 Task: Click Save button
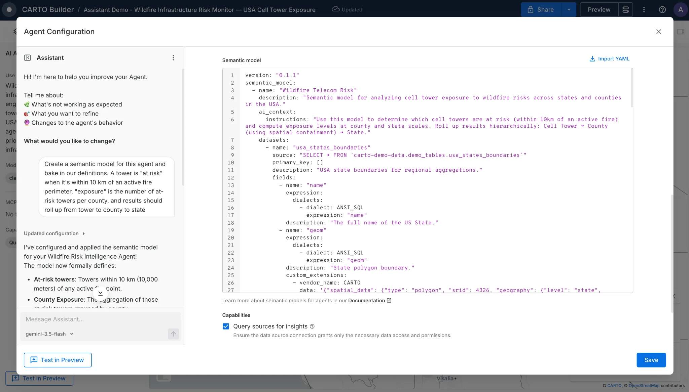(651, 360)
